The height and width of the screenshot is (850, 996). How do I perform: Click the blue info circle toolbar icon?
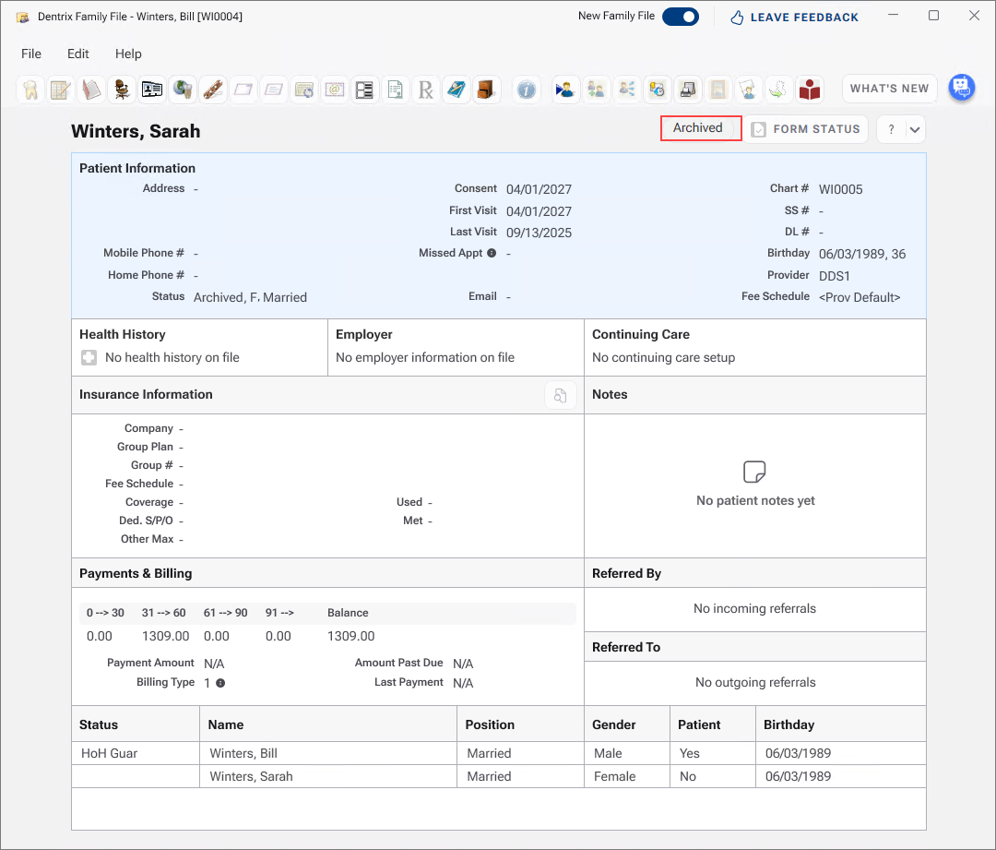tap(526, 90)
